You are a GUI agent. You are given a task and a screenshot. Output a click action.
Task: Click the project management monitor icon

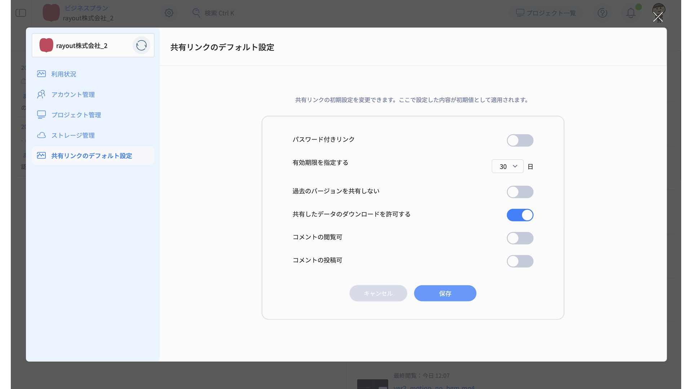(x=41, y=115)
